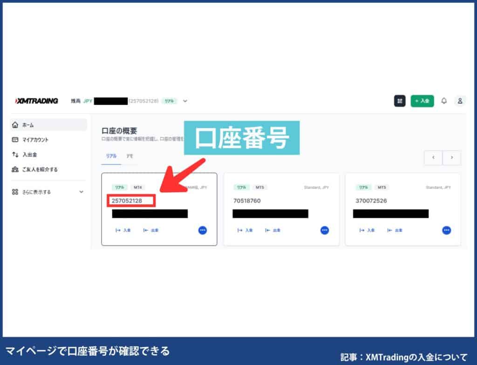Click 出金 on account 370072526 card
This screenshot has height=365, width=477.
click(x=396, y=230)
